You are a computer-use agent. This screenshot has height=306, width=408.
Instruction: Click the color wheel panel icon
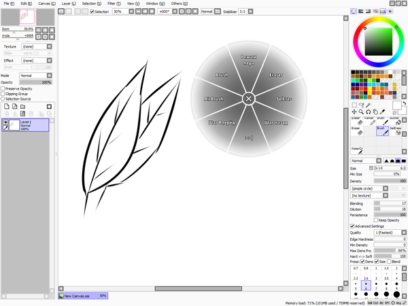click(354, 12)
